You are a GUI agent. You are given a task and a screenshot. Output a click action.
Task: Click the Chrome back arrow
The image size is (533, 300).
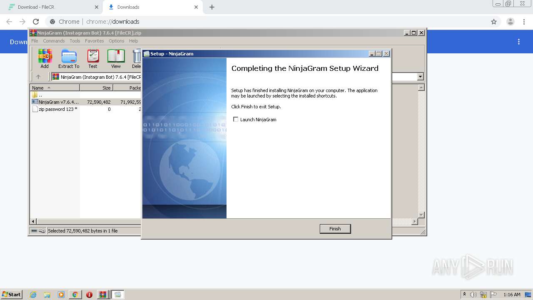tap(9, 22)
